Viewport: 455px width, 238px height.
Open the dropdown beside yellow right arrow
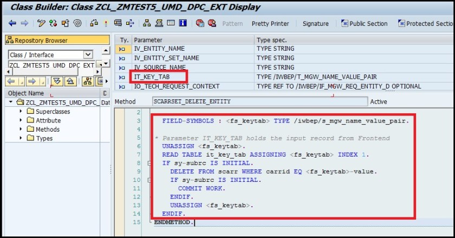coord(42,81)
